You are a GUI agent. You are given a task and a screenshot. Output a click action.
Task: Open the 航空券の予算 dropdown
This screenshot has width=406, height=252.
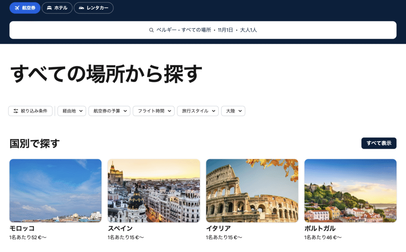tap(109, 111)
